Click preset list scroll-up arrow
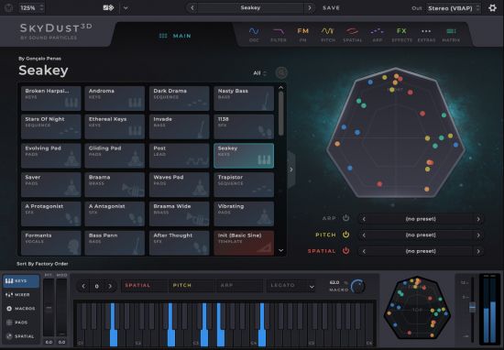The width and height of the screenshot is (504, 350). (x=280, y=87)
